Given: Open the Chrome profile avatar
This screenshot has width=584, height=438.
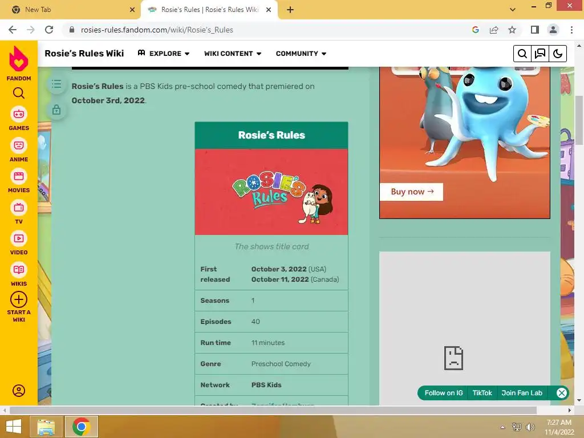Looking at the screenshot, I should tap(553, 30).
